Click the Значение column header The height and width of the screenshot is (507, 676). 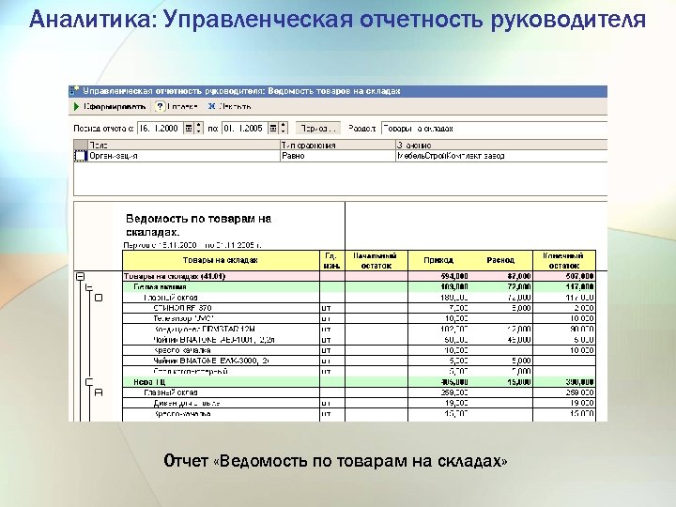point(501,145)
